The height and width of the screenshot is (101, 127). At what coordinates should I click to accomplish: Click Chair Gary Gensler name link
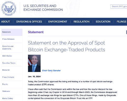pyautogui.click(x=51, y=71)
